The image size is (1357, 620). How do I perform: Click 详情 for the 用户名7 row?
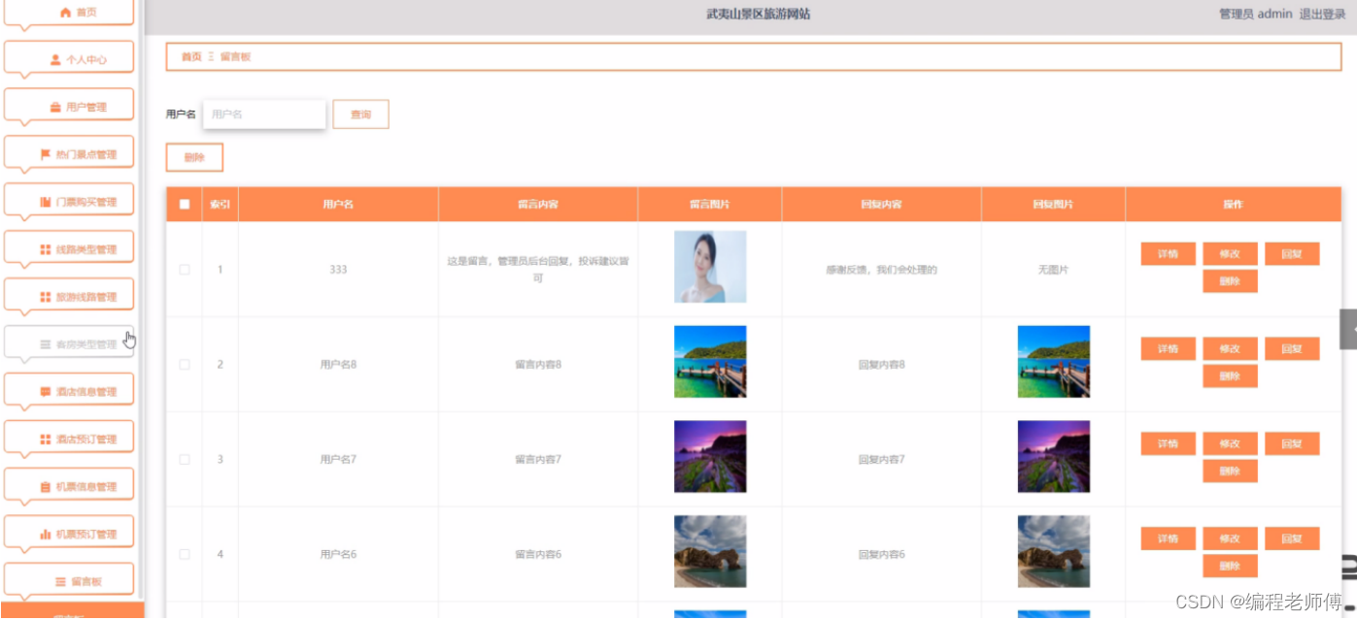click(1169, 444)
